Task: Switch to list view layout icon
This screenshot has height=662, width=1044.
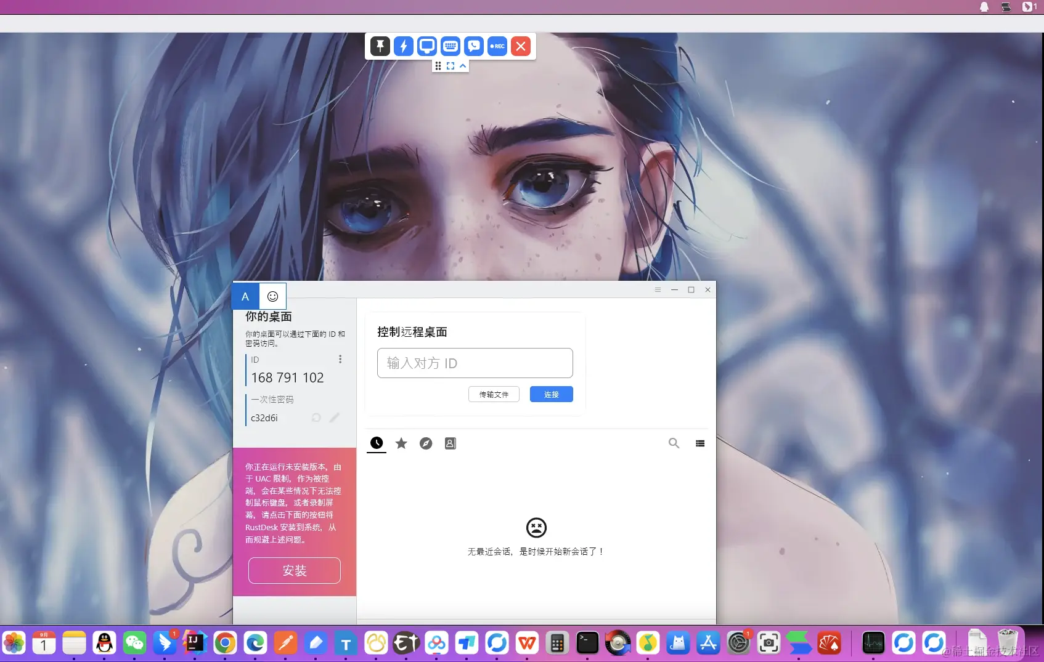Action: tap(700, 443)
